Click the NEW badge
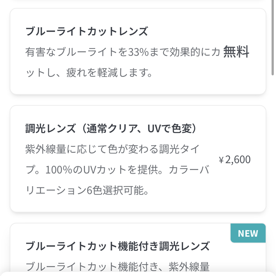Screen dimensions: 276x276 click(248, 233)
